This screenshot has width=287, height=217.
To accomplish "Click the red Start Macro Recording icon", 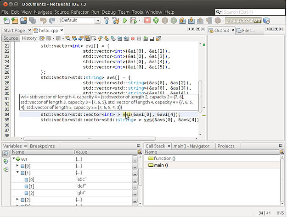I will [x=133, y=38].
